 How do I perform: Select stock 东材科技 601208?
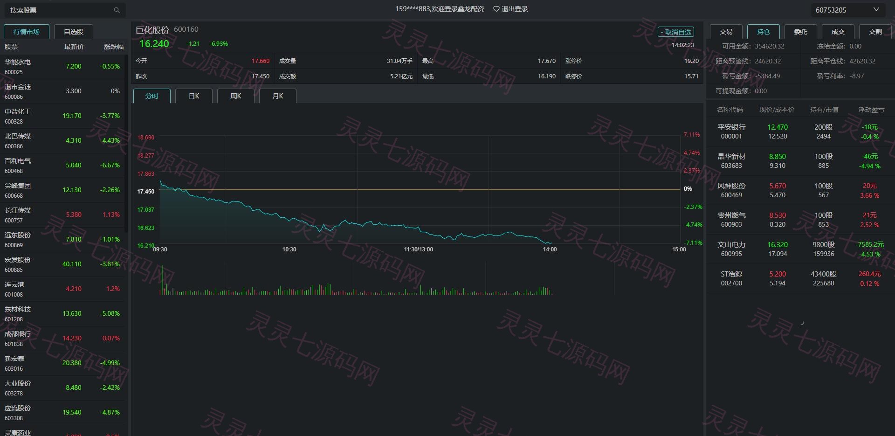click(x=62, y=314)
